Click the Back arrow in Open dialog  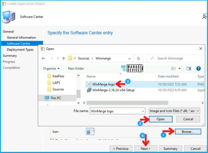coord(43,59)
